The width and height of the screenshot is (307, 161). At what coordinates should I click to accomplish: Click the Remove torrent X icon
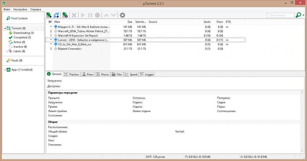click(x=74, y=15)
